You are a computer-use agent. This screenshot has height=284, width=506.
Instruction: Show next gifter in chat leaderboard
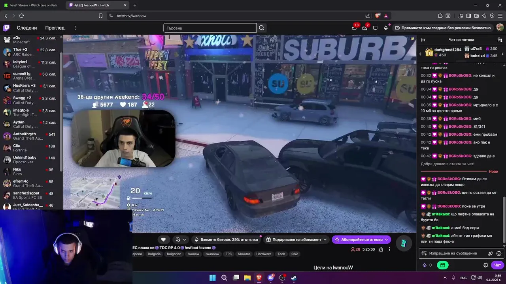[x=502, y=54]
